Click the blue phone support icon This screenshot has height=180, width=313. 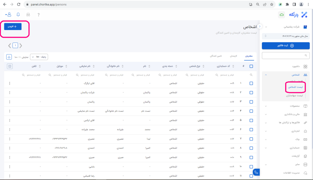[256, 172]
